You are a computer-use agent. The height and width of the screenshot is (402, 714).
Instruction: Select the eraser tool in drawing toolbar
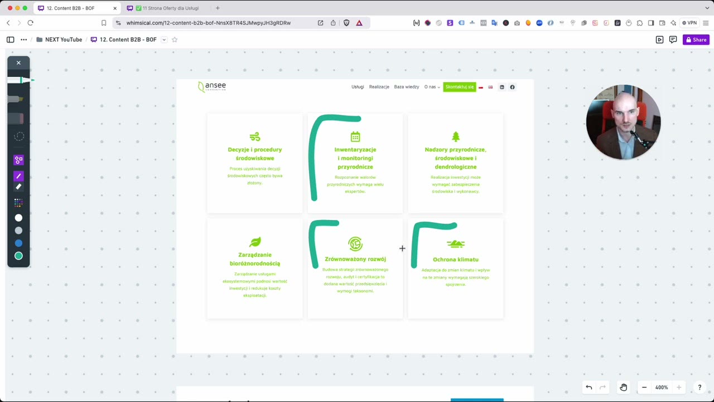pos(18,187)
